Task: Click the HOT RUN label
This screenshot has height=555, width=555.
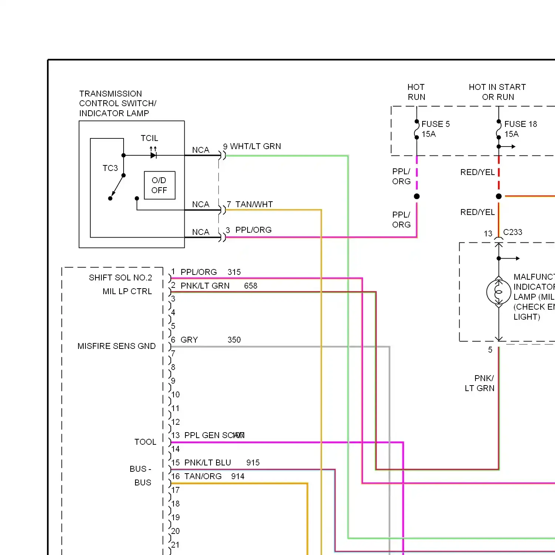Action: coord(416,92)
